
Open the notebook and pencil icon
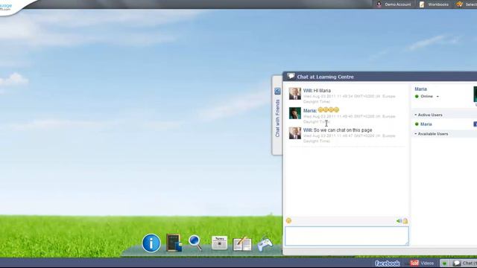242,244
